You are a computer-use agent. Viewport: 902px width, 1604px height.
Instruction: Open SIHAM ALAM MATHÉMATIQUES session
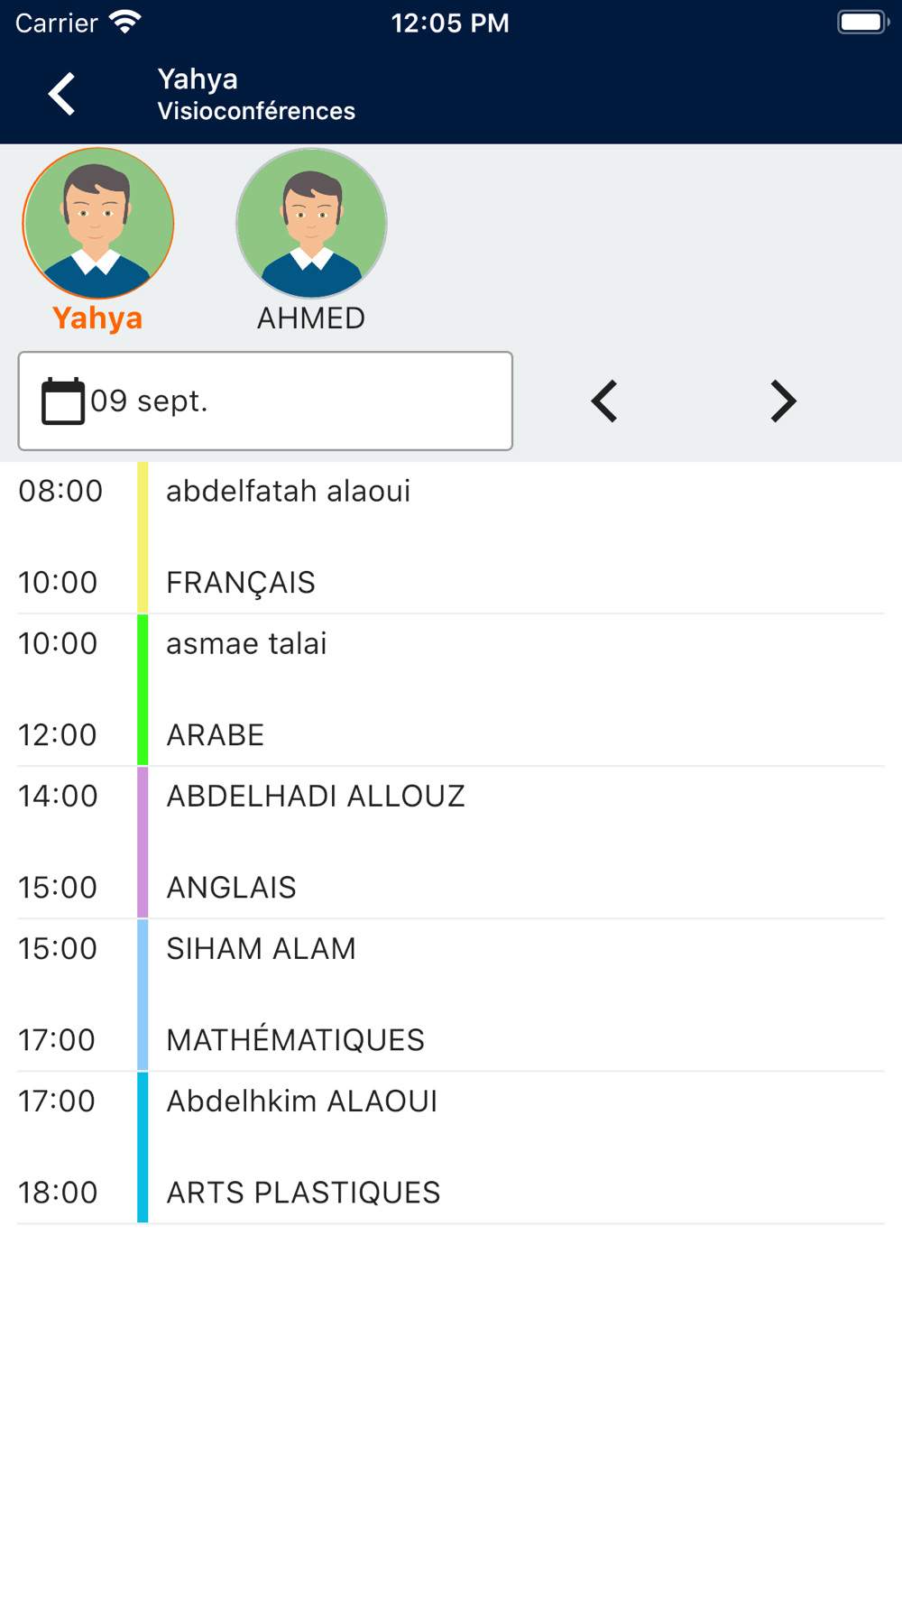tap(451, 995)
